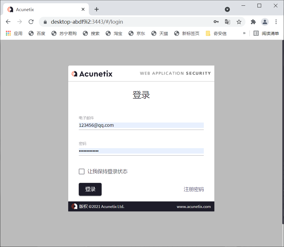Viewport: 284px width, 247px height.
Task: Click the 密码 password input field
Action: pyautogui.click(x=141, y=151)
